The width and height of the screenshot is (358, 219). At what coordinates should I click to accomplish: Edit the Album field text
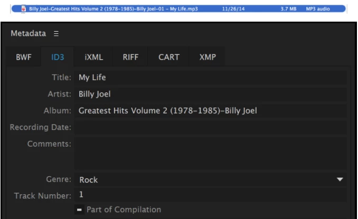210,111
